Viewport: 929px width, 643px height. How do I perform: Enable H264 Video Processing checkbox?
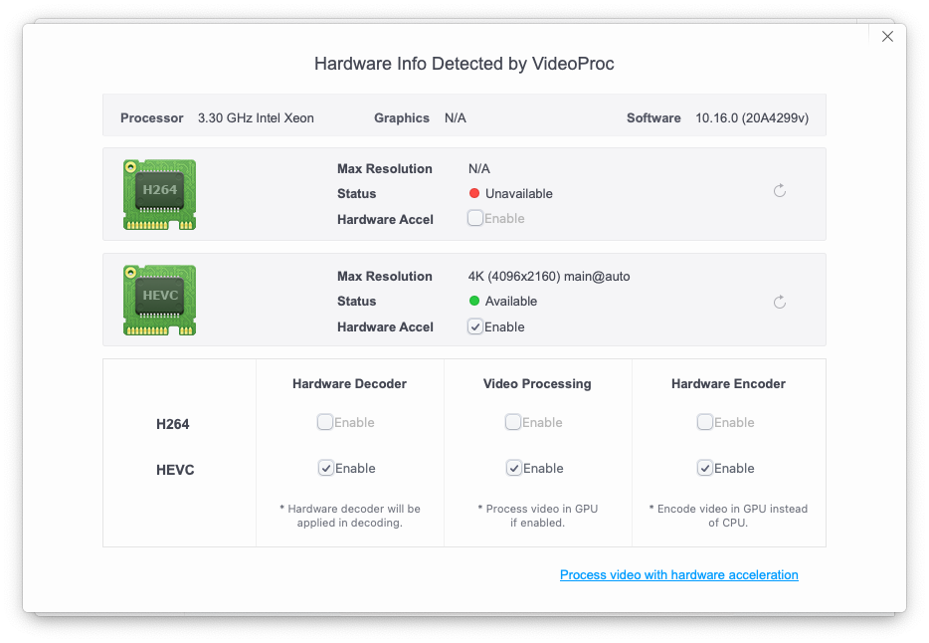pyautogui.click(x=512, y=422)
